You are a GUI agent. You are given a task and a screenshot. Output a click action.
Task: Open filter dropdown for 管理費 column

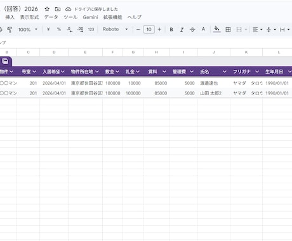tap(192, 72)
